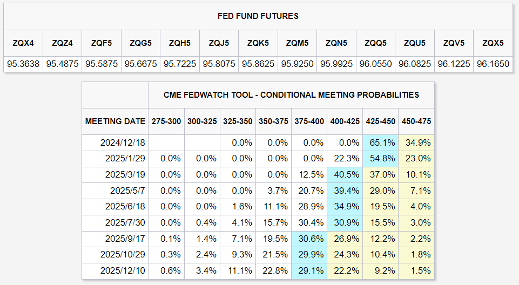This screenshot has width=519, height=285.
Task: Click the MEETING DATE column header
Action: tap(115, 121)
